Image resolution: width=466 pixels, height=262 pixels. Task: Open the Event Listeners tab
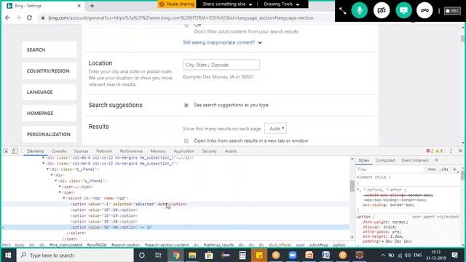click(415, 160)
